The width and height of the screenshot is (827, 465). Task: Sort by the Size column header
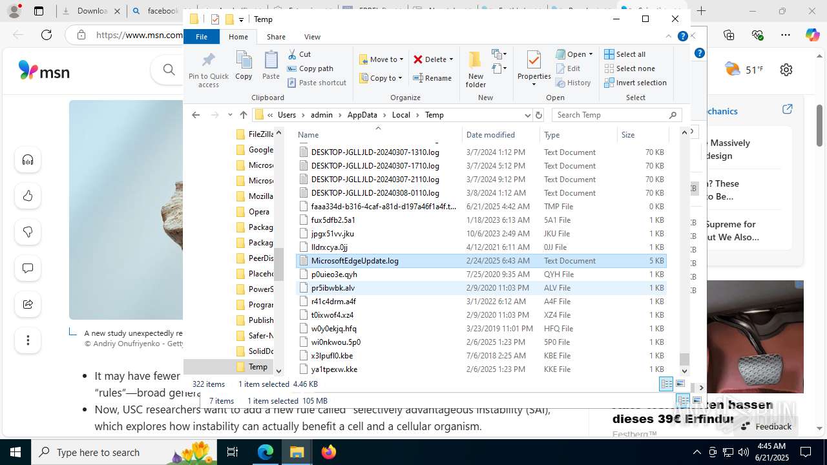642,135
